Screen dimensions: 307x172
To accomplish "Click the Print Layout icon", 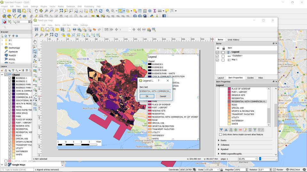I will pyautogui.click(x=74, y=30).
